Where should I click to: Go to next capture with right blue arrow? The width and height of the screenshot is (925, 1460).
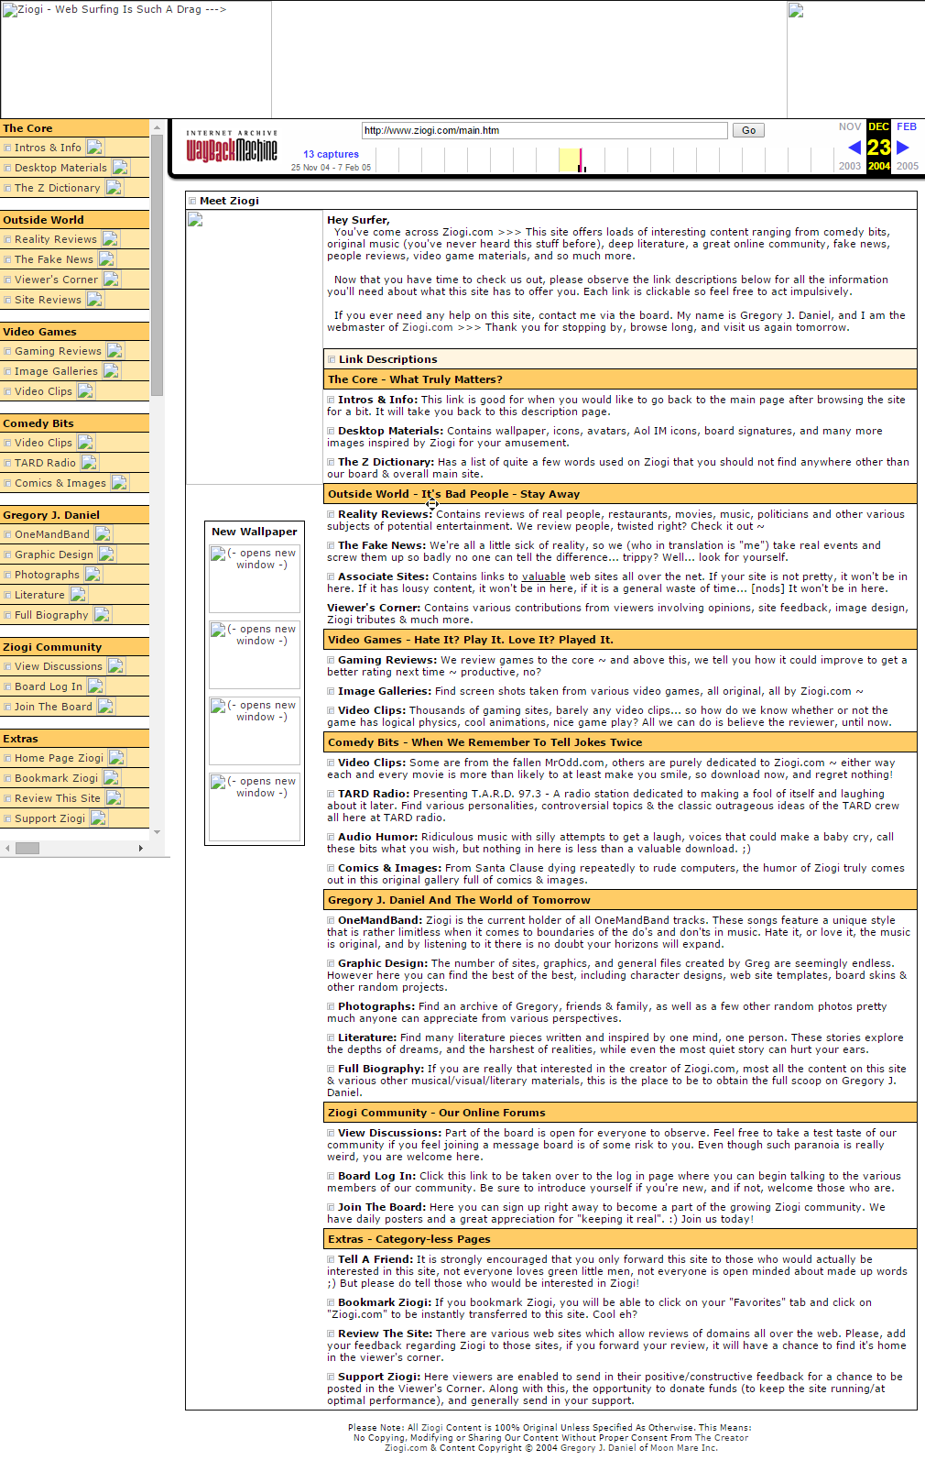903,147
